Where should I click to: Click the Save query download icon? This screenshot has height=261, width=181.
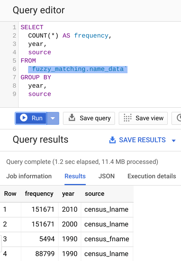point(72,118)
